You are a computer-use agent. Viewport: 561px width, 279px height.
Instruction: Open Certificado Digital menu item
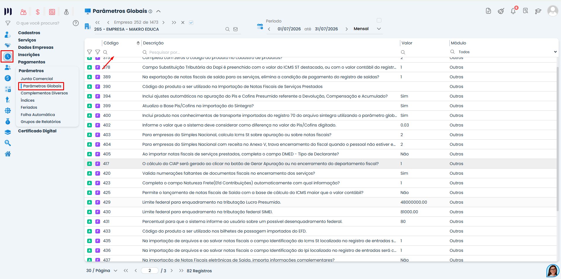click(37, 131)
